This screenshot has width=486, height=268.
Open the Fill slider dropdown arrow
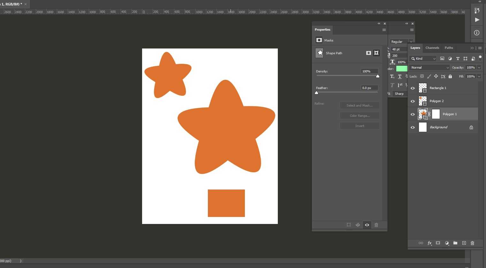pos(479,76)
